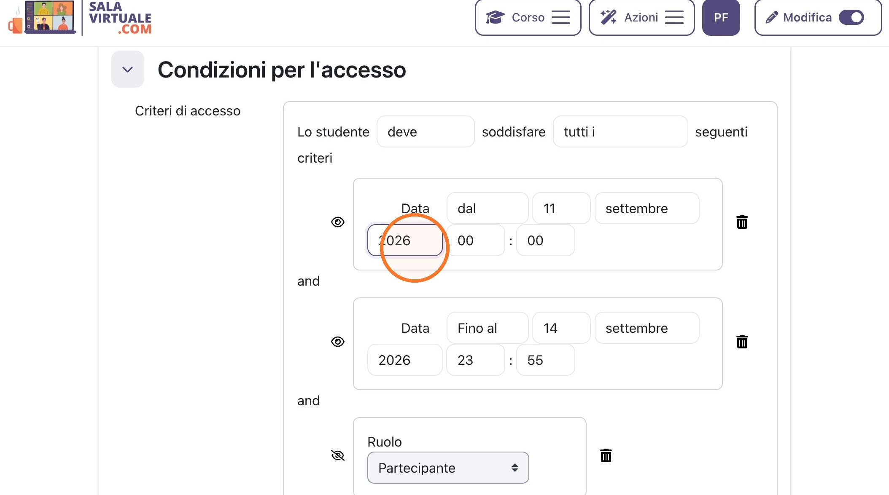This screenshot has width=889, height=495.
Task: Open the year dropdown in 'Fino al' date restriction
Action: click(405, 360)
